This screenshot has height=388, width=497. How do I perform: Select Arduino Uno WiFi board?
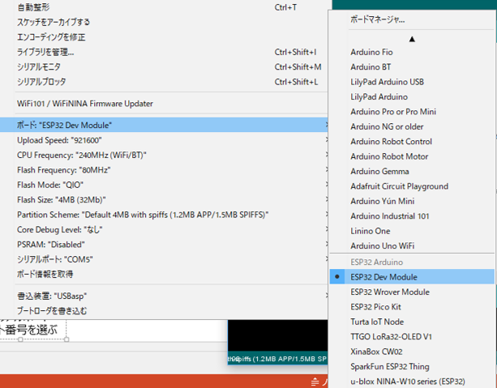(x=412, y=245)
